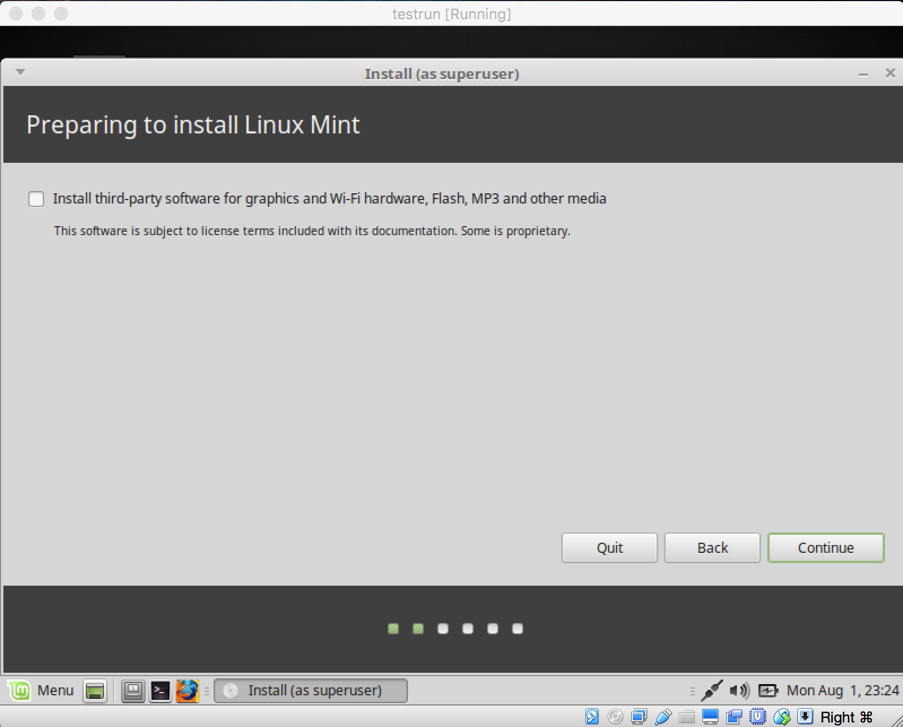Go back with the Back button

pyautogui.click(x=712, y=547)
